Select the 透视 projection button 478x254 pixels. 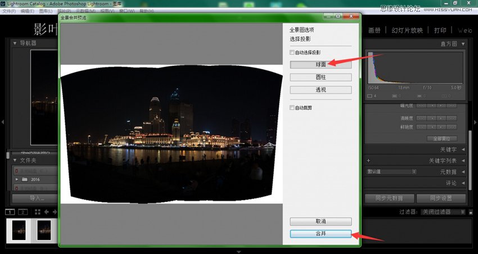(x=321, y=90)
